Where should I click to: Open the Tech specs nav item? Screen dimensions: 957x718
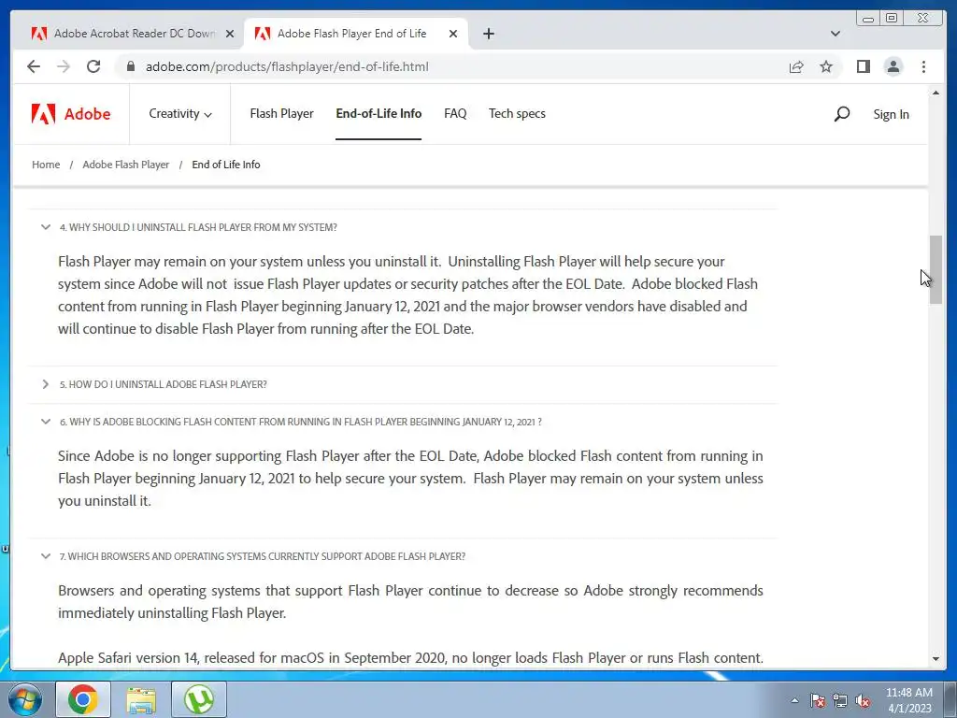click(x=517, y=113)
